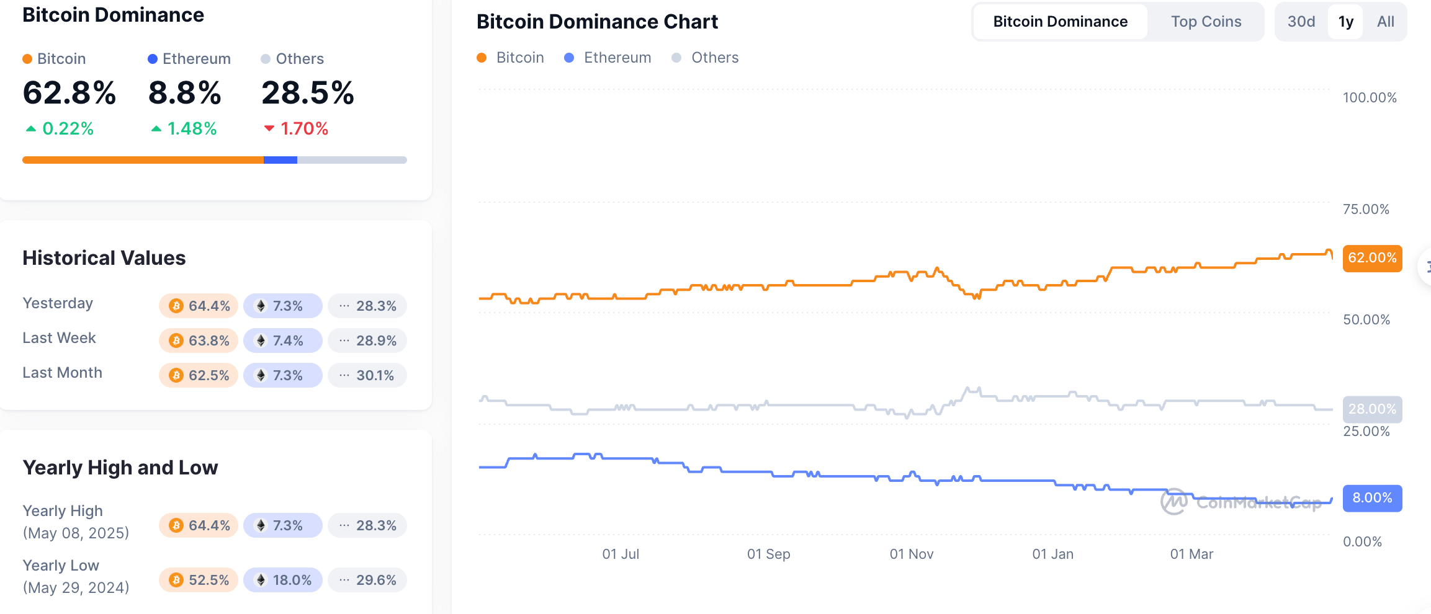Set chart range to 30d

(x=1301, y=22)
